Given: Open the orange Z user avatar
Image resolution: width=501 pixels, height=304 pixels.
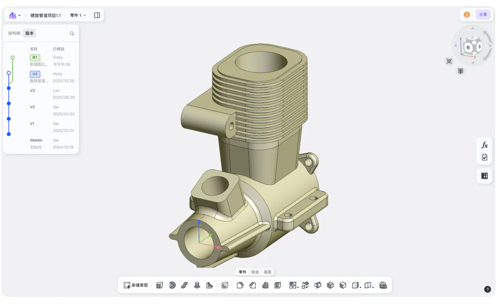Looking at the screenshot, I should [467, 15].
